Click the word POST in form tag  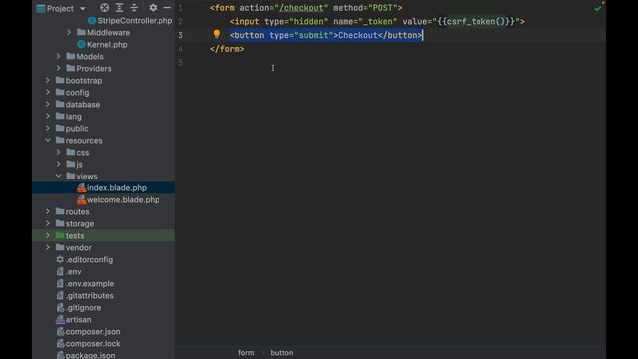(383, 8)
